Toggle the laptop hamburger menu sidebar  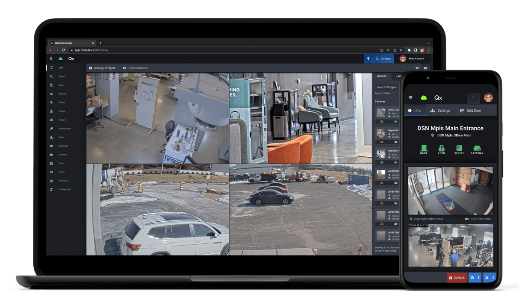(51, 58)
